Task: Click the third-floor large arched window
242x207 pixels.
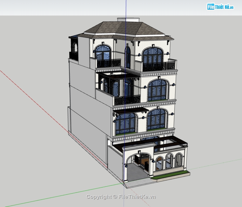Action: tap(157, 90)
